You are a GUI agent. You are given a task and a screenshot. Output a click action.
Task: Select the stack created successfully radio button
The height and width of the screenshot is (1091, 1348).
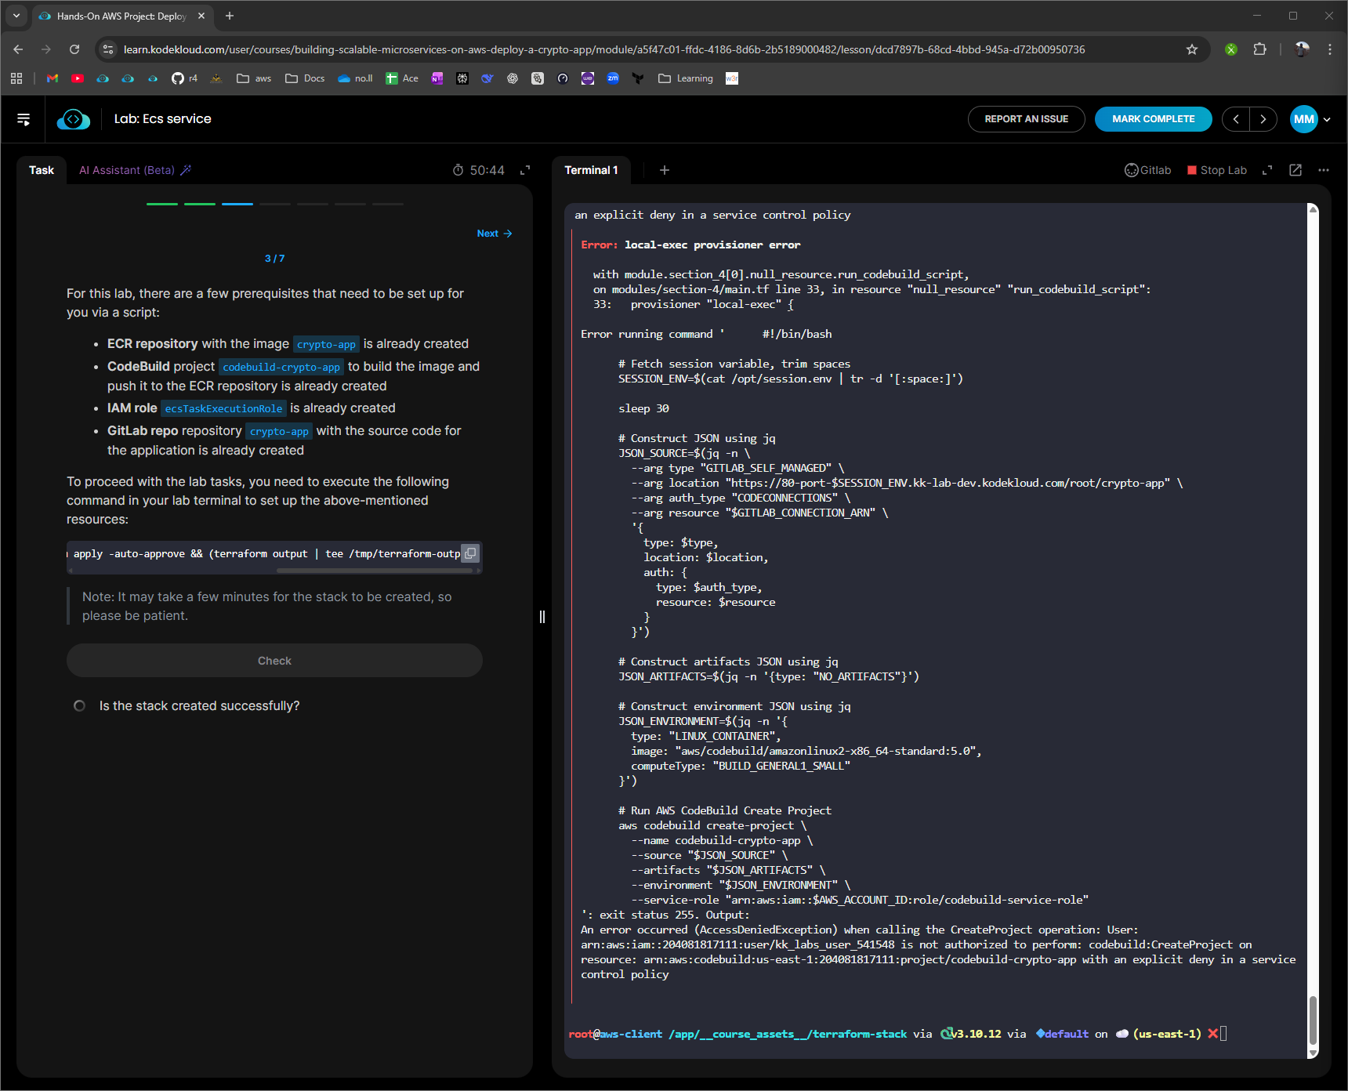coord(79,706)
